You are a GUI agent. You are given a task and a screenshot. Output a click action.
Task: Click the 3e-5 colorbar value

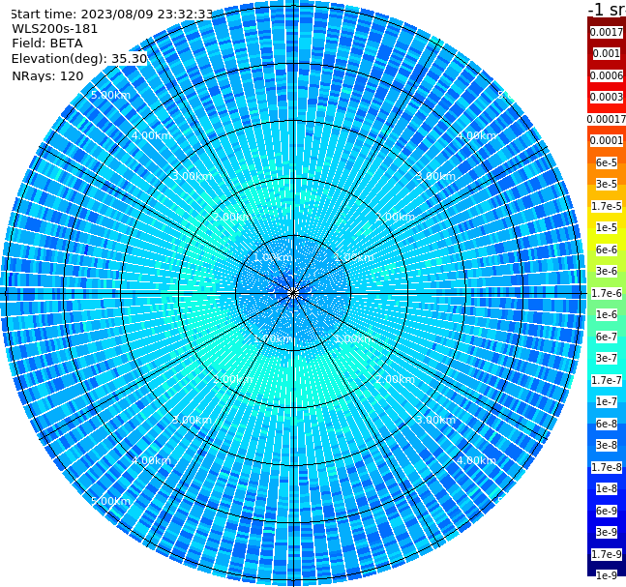(607, 184)
